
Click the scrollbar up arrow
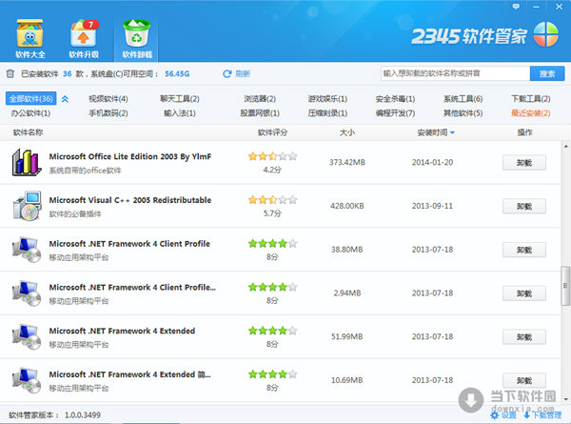pos(565,147)
